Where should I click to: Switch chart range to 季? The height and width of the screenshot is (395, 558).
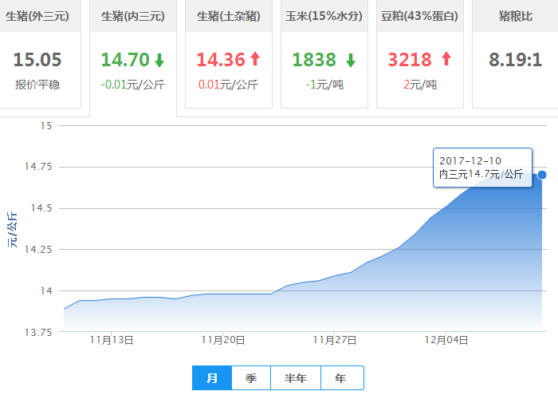click(251, 378)
